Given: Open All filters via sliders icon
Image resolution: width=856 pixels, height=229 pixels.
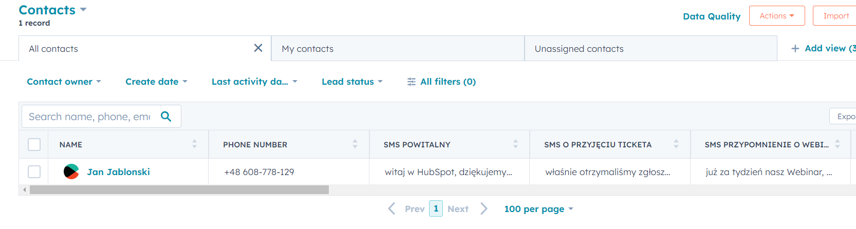Looking at the screenshot, I should click(x=411, y=82).
